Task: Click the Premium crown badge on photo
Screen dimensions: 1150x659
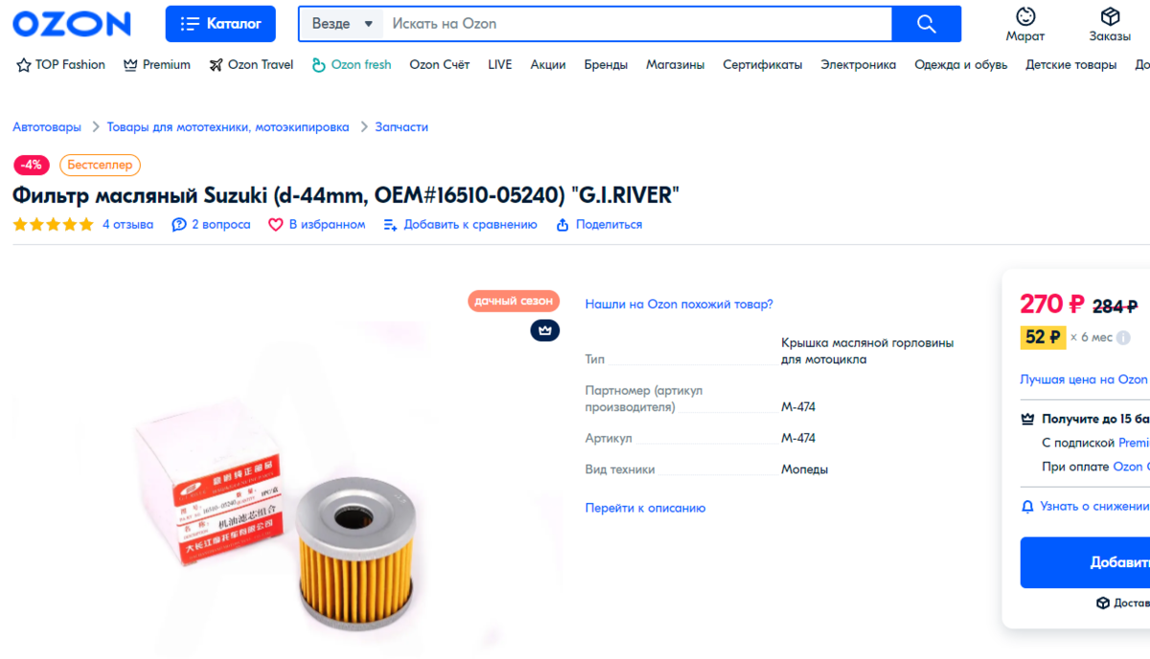Action: [x=545, y=330]
